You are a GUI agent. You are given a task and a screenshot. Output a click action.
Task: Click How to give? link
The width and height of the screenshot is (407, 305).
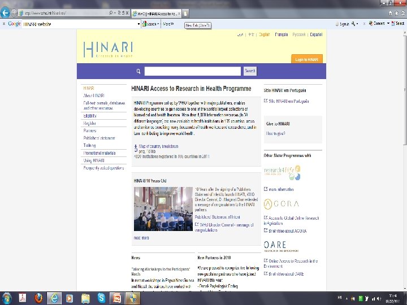click(276, 133)
